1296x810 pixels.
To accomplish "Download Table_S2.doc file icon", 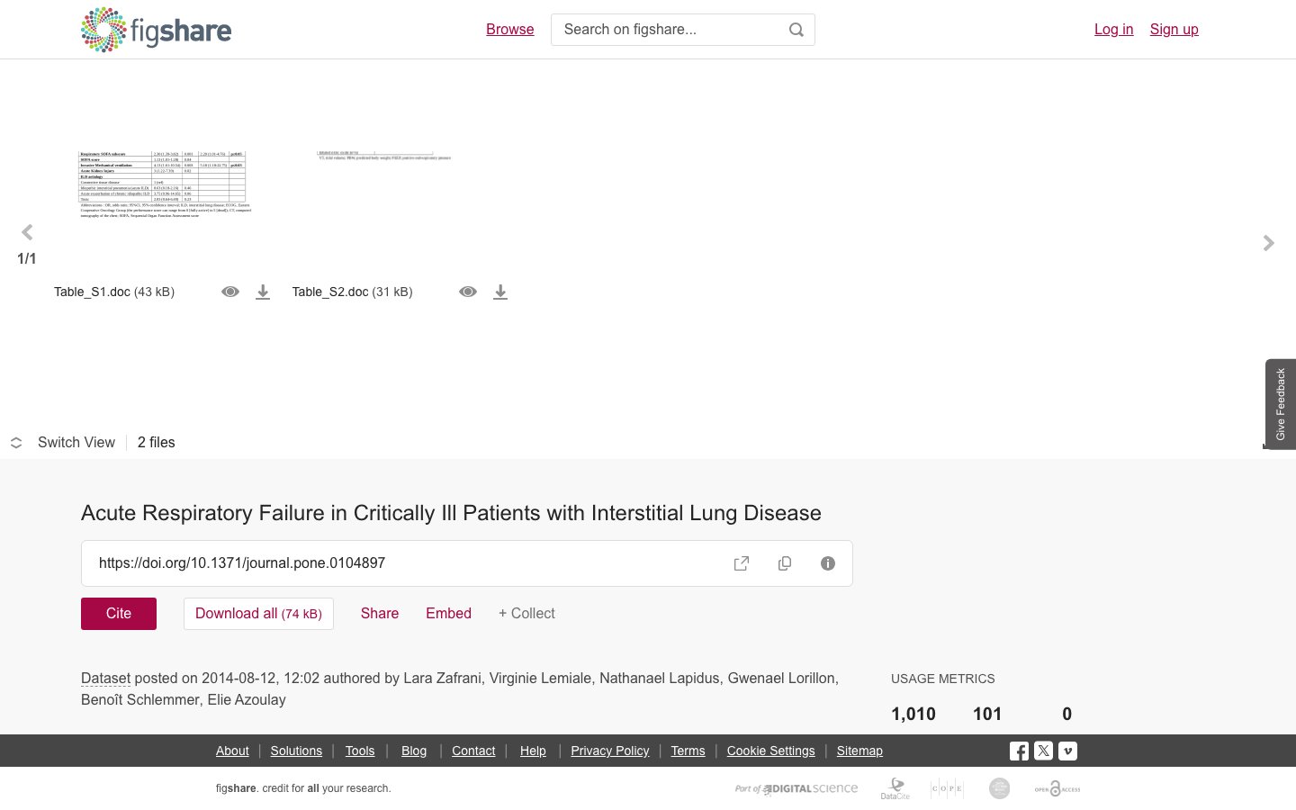I will tap(500, 292).
